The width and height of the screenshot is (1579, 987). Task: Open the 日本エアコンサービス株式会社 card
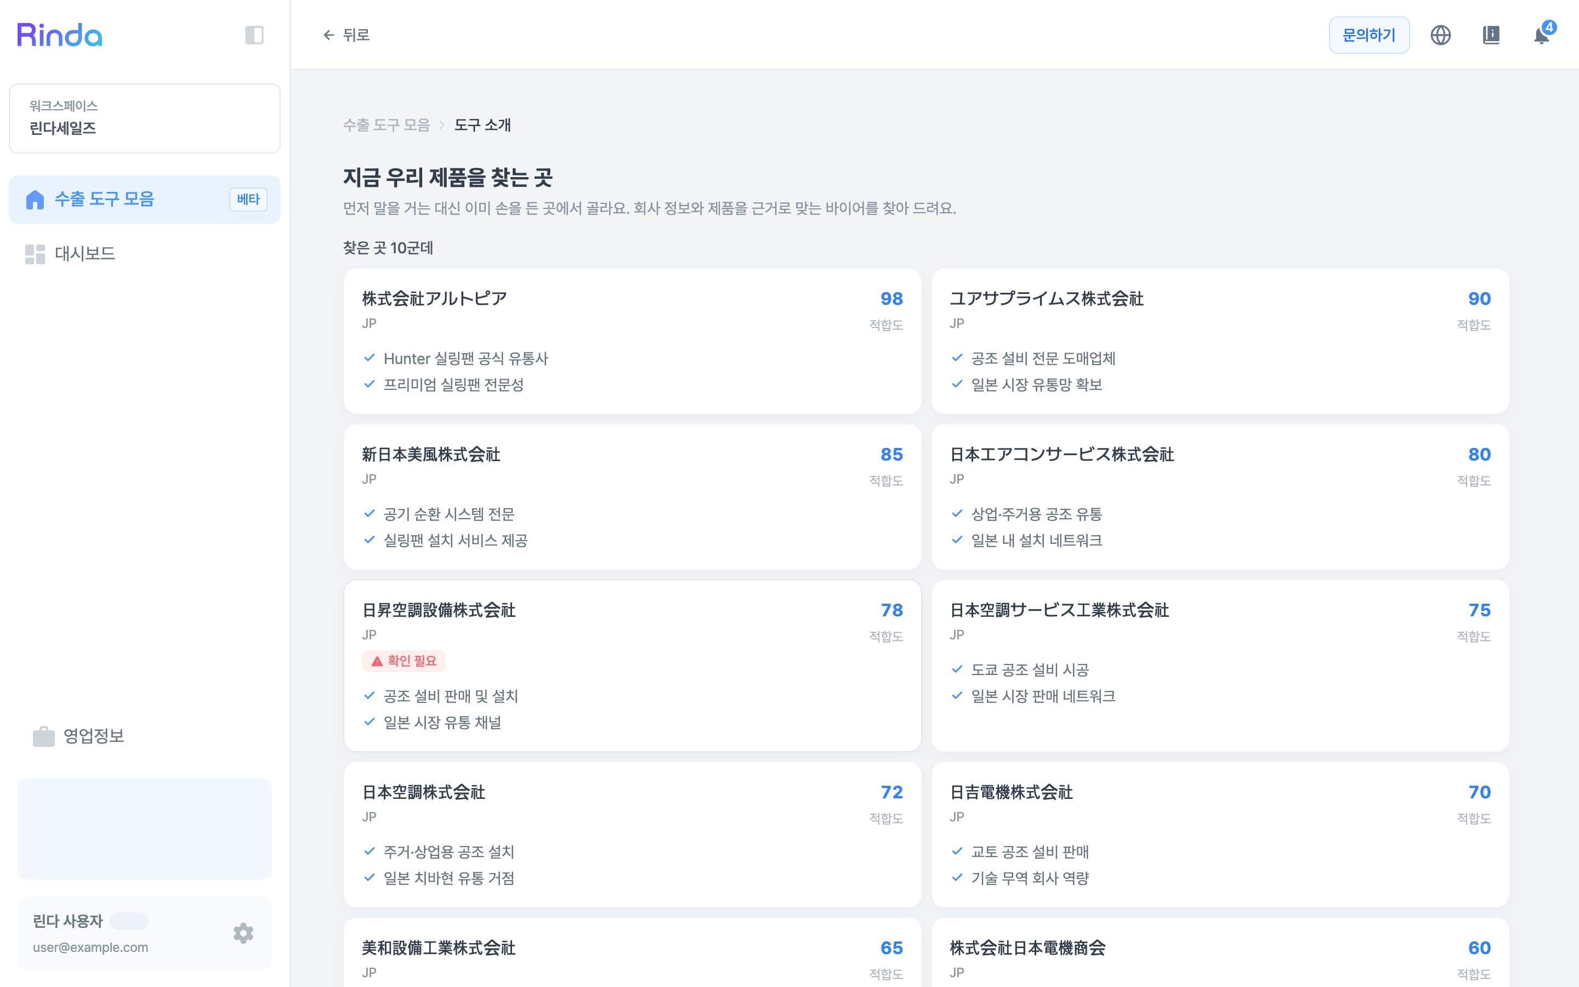tap(1220, 497)
